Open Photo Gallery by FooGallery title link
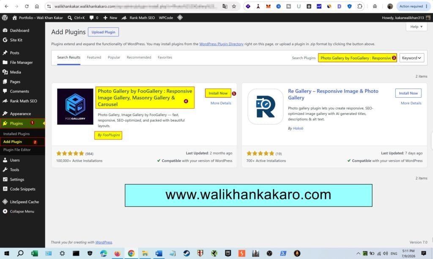433x259 pixels. [x=145, y=98]
